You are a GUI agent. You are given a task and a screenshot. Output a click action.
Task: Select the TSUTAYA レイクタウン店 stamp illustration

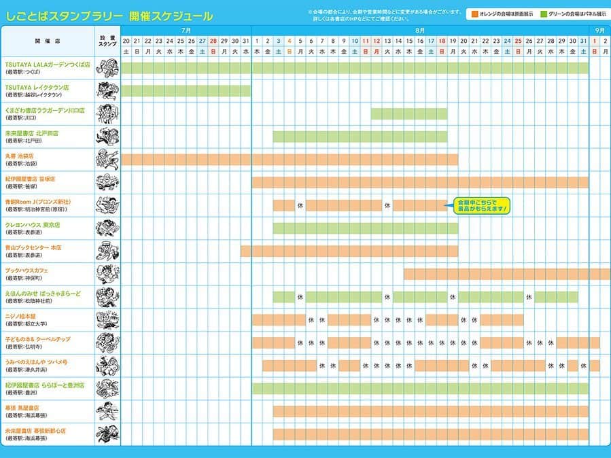107,91
